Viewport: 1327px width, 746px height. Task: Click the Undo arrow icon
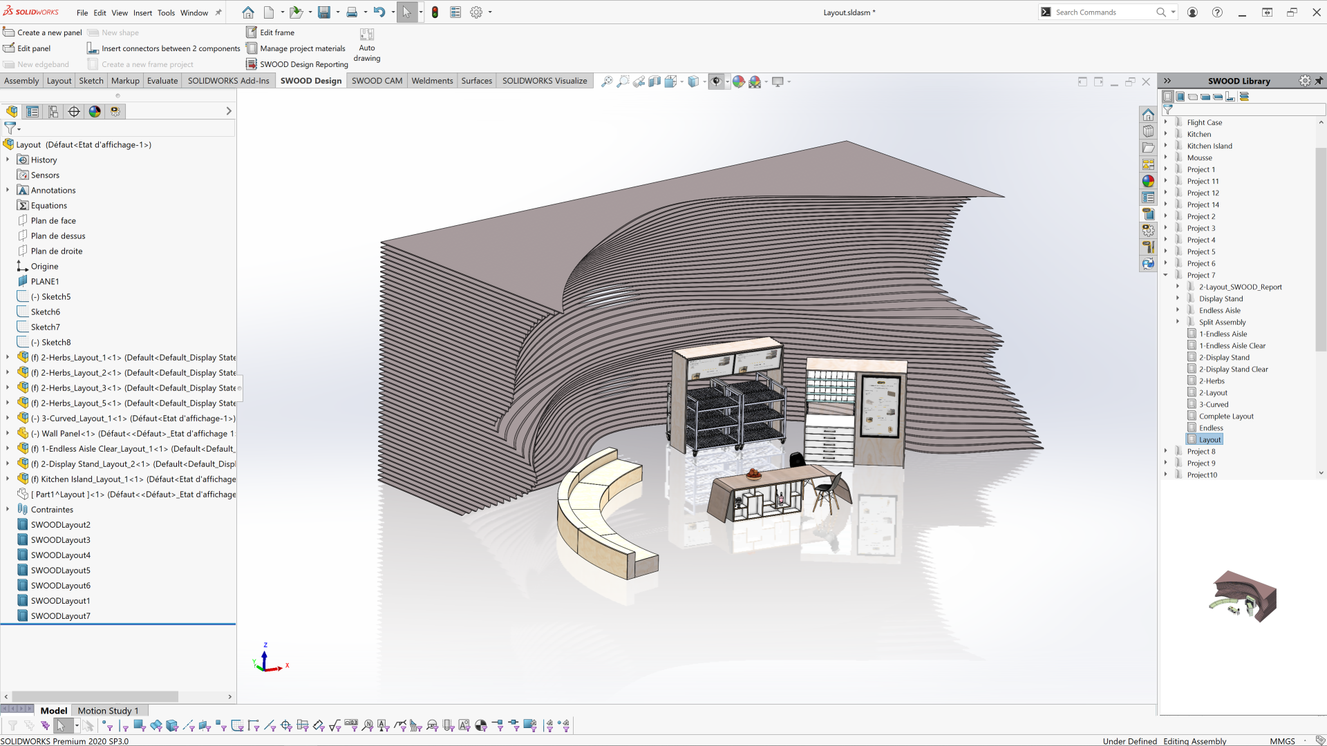[x=379, y=12]
